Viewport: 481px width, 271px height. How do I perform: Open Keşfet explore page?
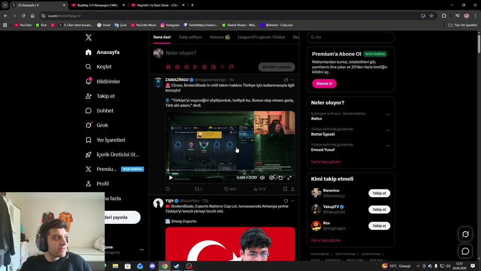point(98,67)
